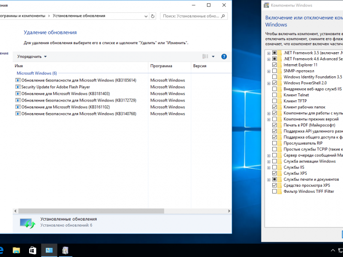The height and width of the screenshot is (257, 343).
Task: Click the refresh button in address bar
Action: pyautogui.click(x=153, y=16)
